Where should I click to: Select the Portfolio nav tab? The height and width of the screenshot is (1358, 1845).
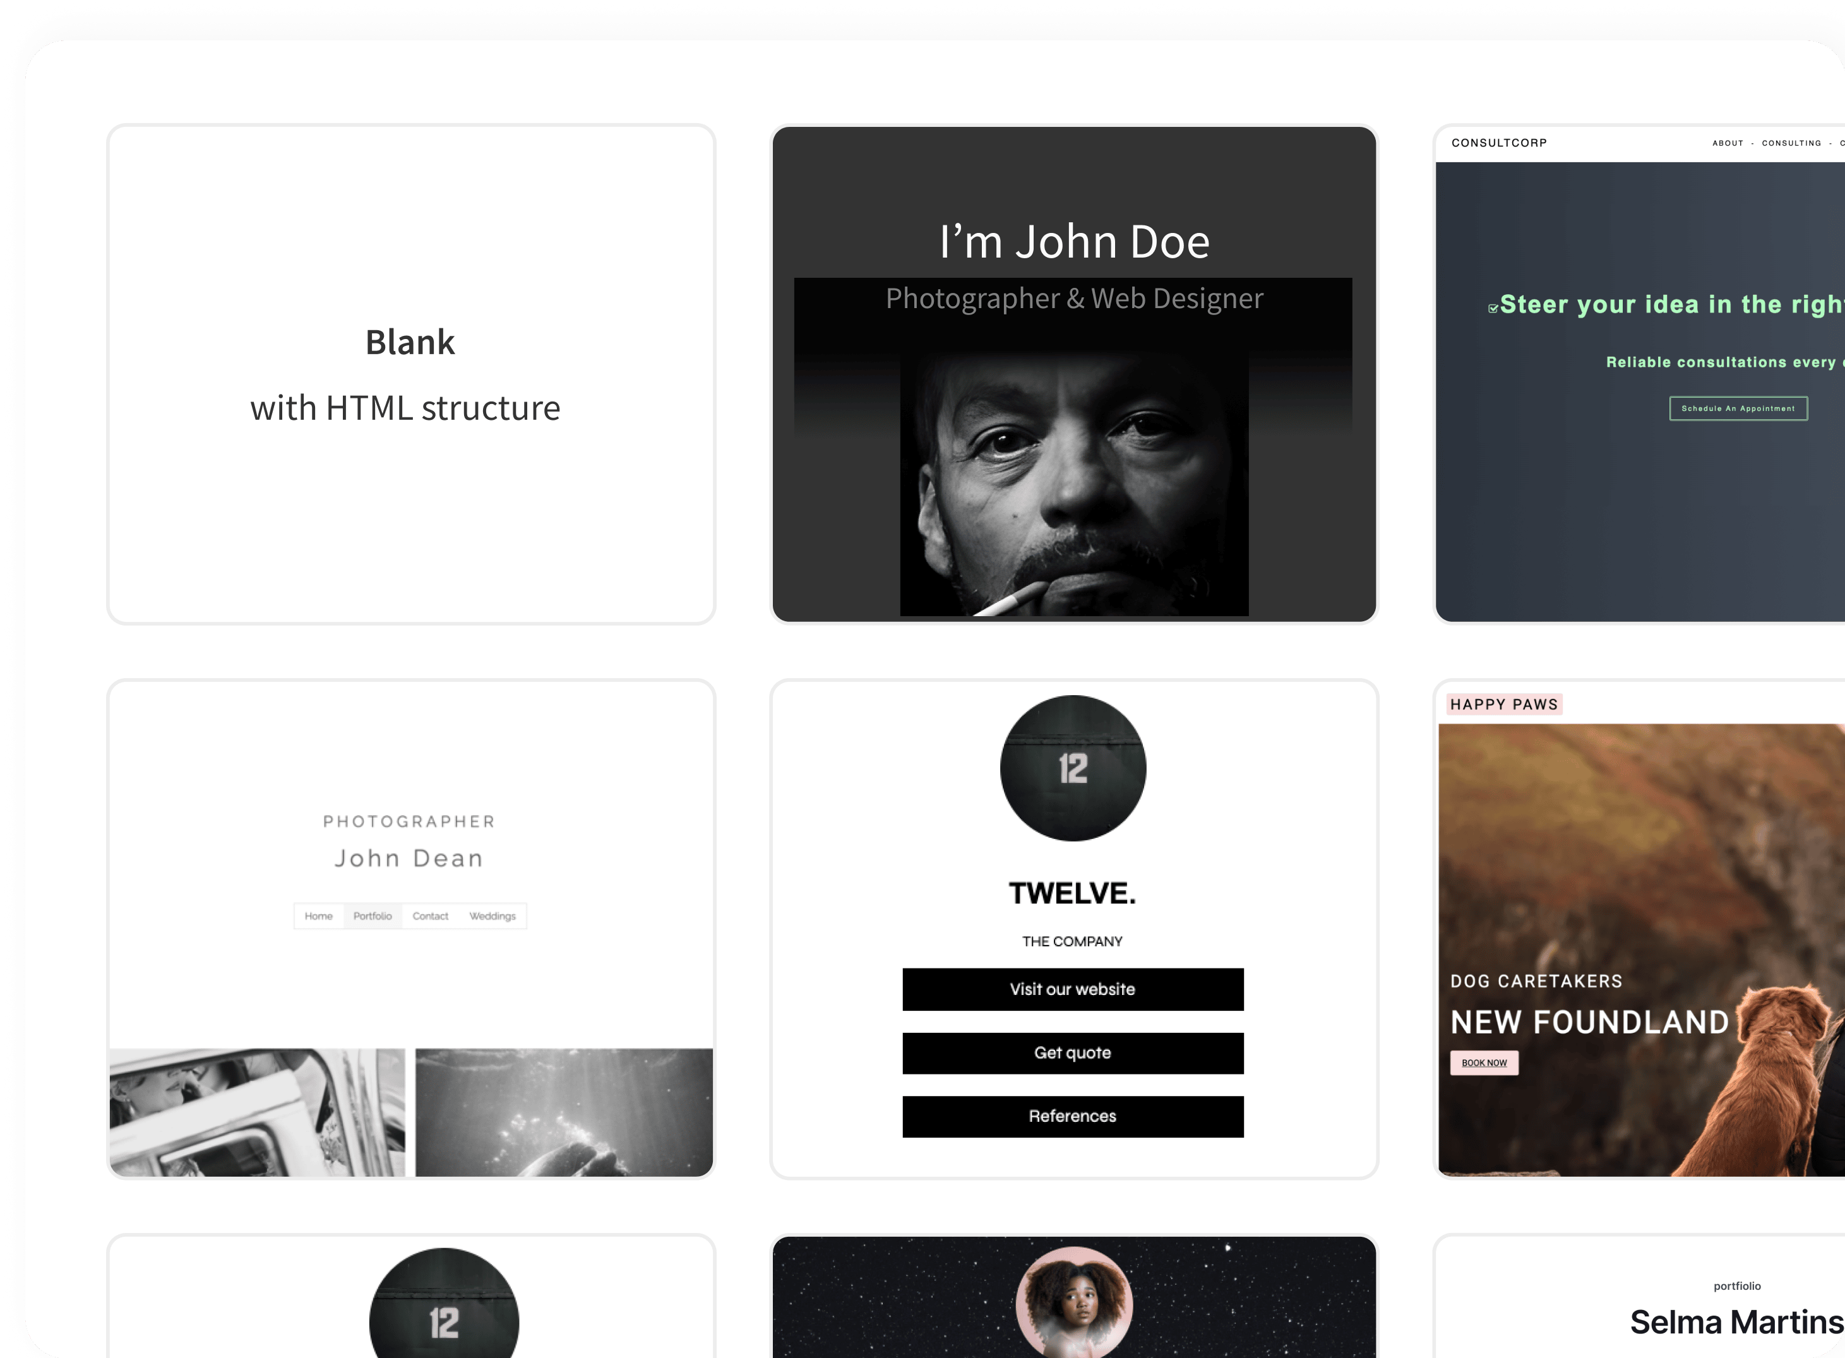pyautogui.click(x=373, y=915)
